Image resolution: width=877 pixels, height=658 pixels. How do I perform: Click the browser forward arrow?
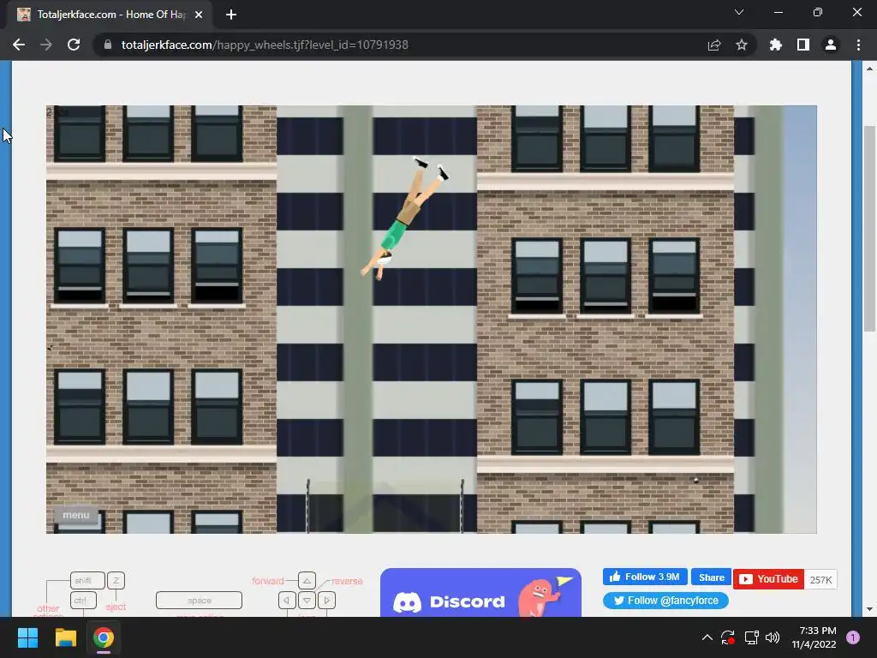(x=46, y=45)
